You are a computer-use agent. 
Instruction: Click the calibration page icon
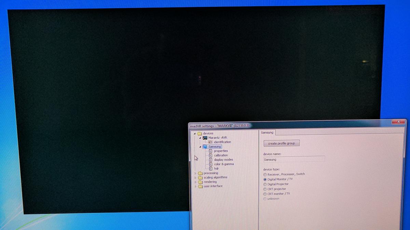(210, 155)
